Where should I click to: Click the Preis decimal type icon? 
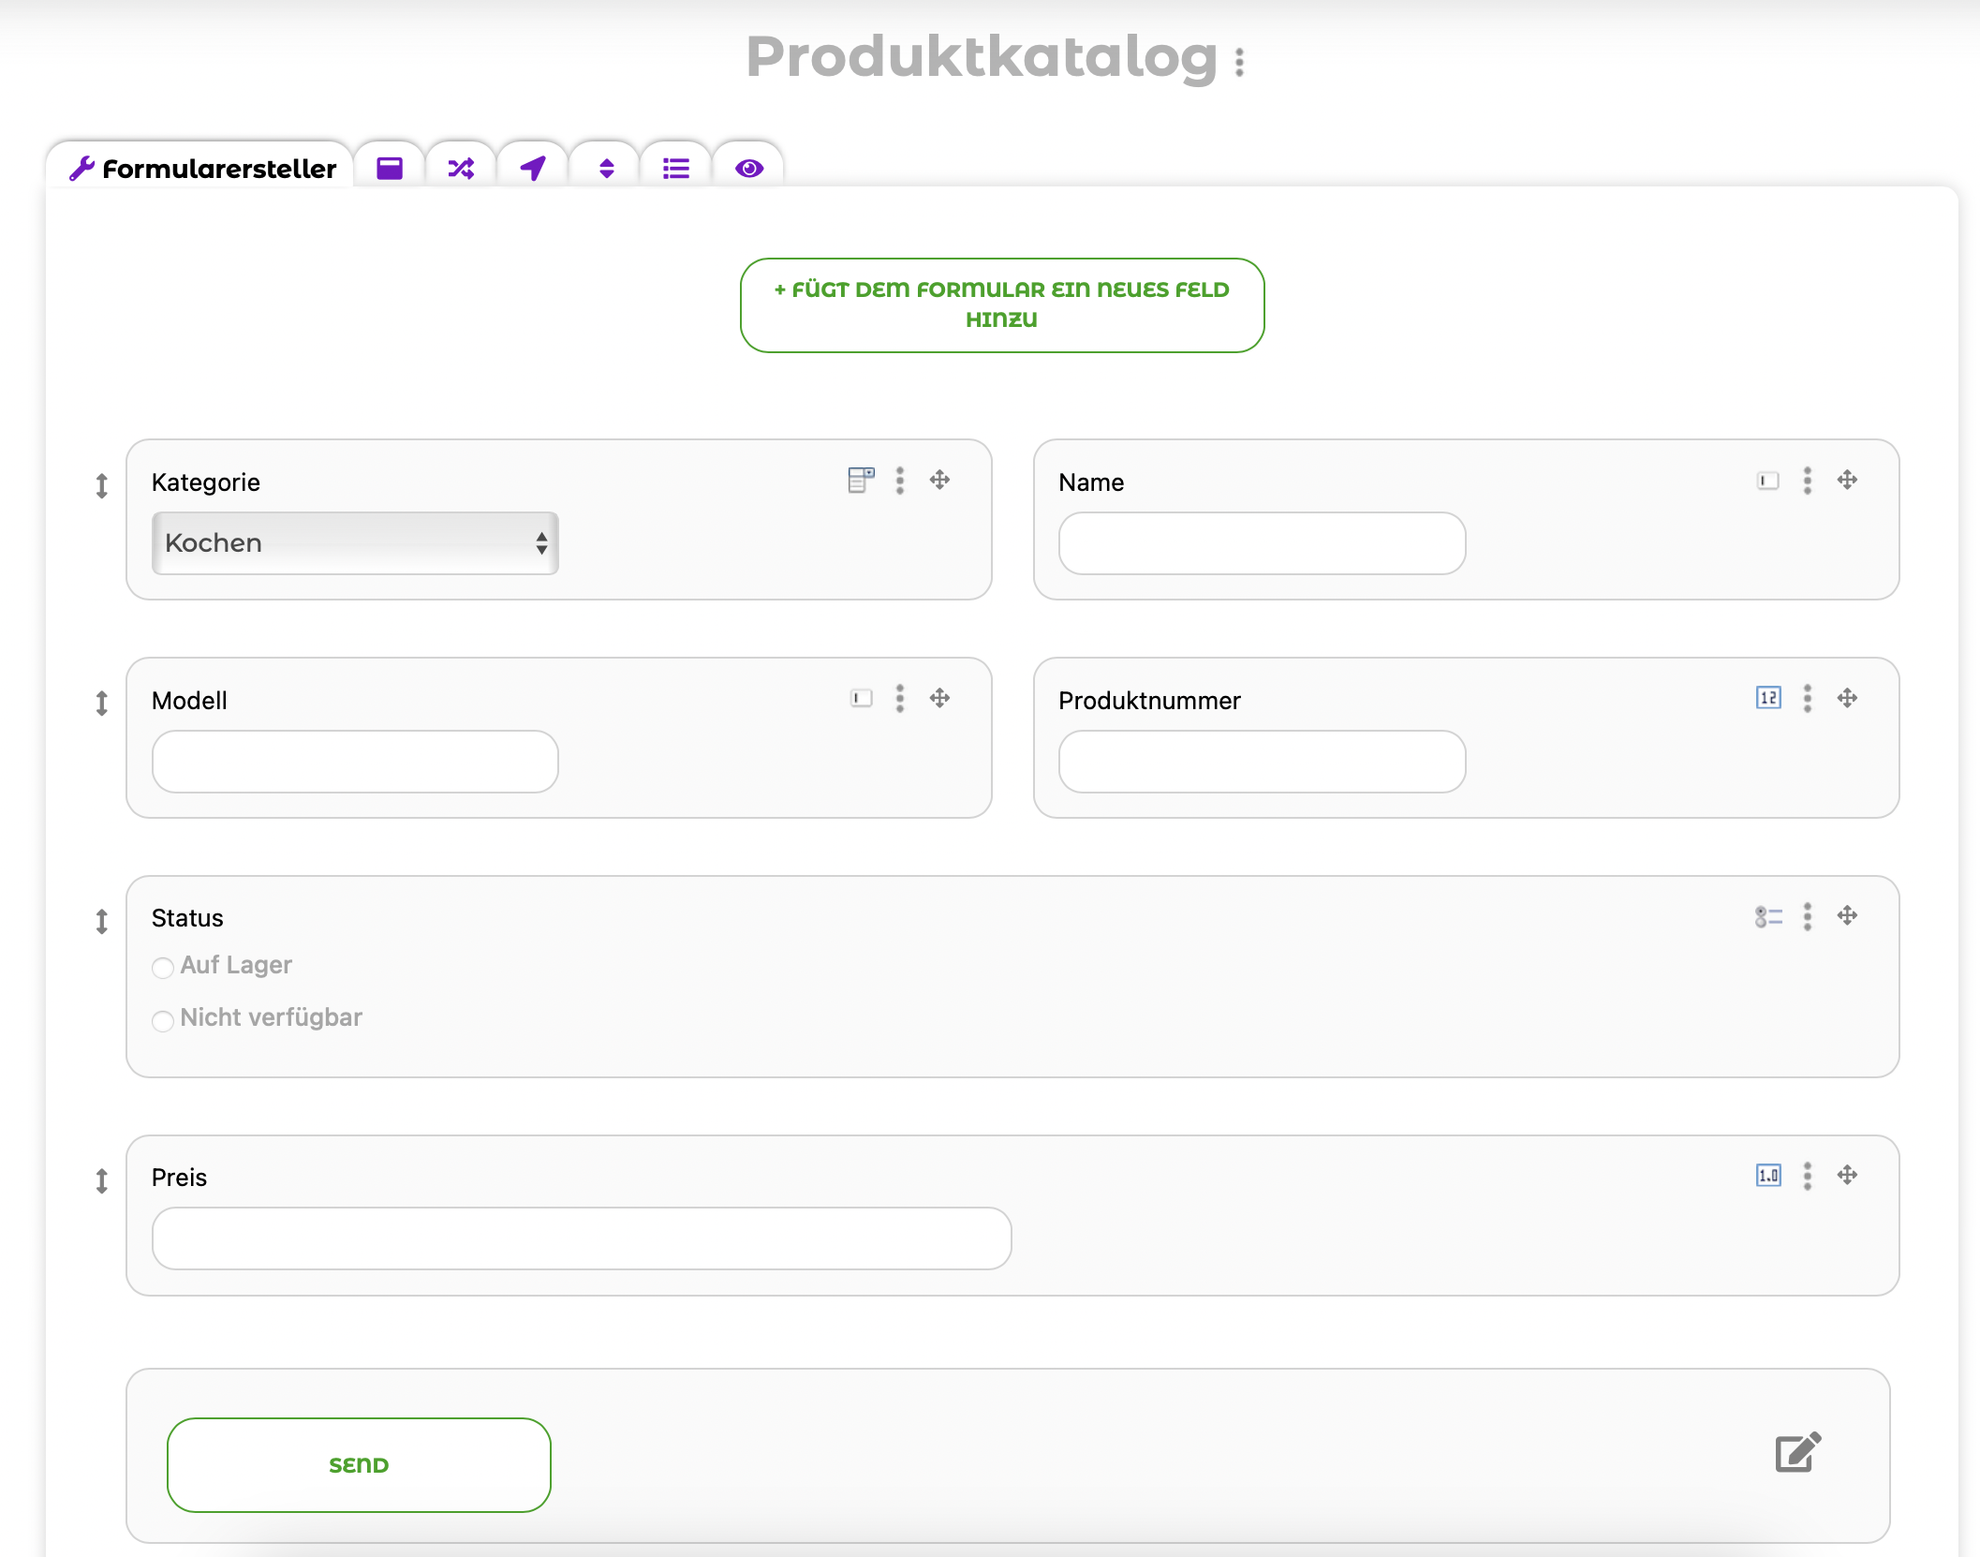click(1768, 1176)
